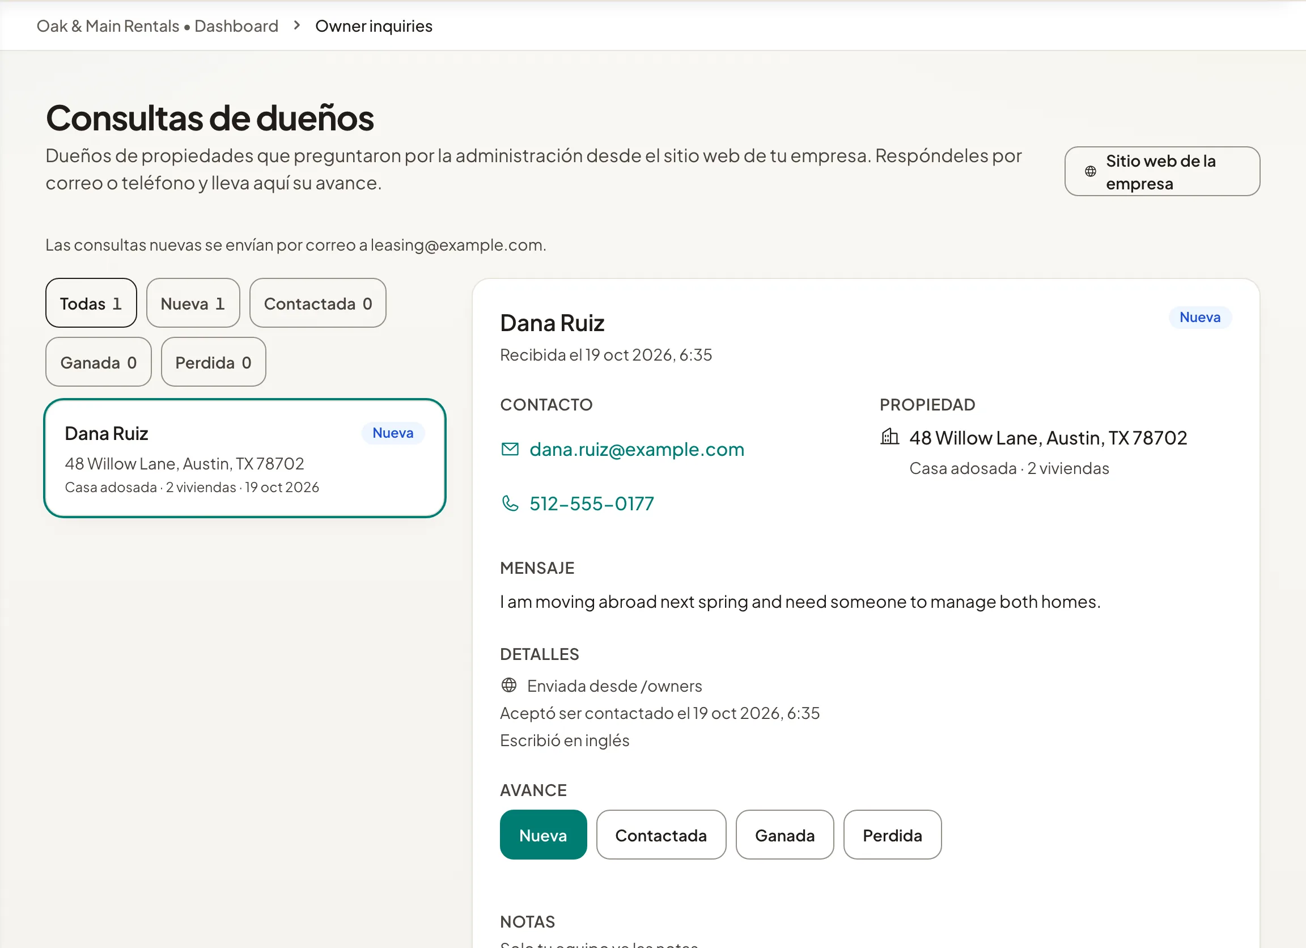Click the Owner inquiries breadcrumb
Viewport: 1306px width, 948px height.
pyautogui.click(x=374, y=26)
